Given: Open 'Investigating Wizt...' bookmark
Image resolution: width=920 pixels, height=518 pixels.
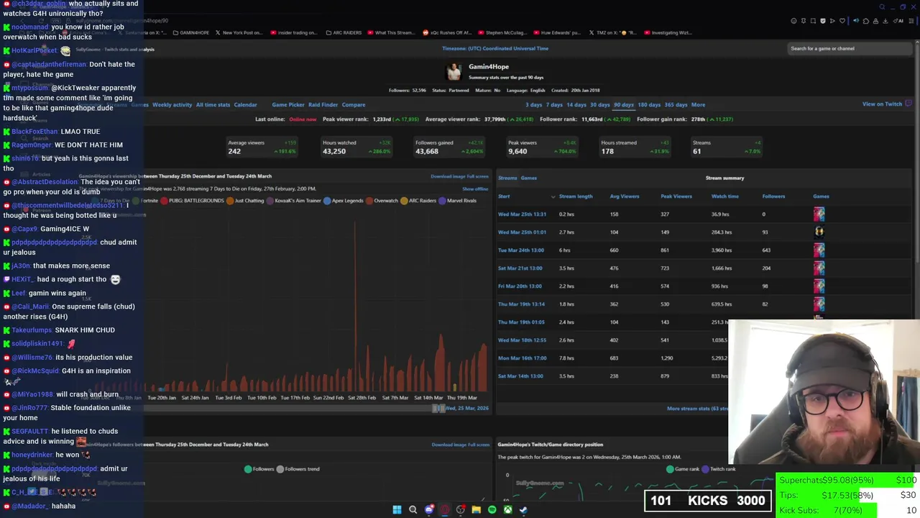Looking at the screenshot, I should (x=668, y=32).
